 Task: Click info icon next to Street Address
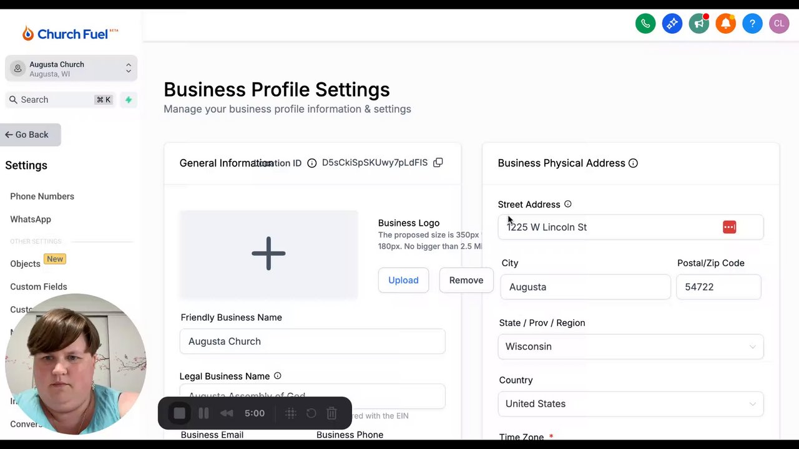pyautogui.click(x=567, y=204)
